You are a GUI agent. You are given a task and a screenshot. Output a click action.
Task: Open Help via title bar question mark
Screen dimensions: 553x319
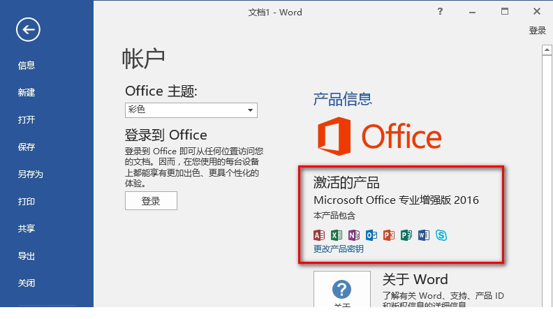[x=440, y=12]
